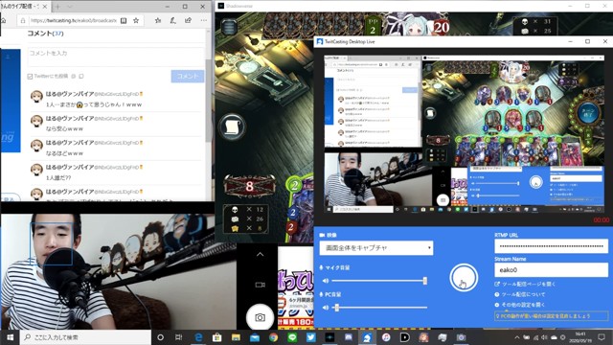Click the opponent leader portrait in Shadowverse
The height and width of the screenshot is (345, 613).
pos(415,25)
